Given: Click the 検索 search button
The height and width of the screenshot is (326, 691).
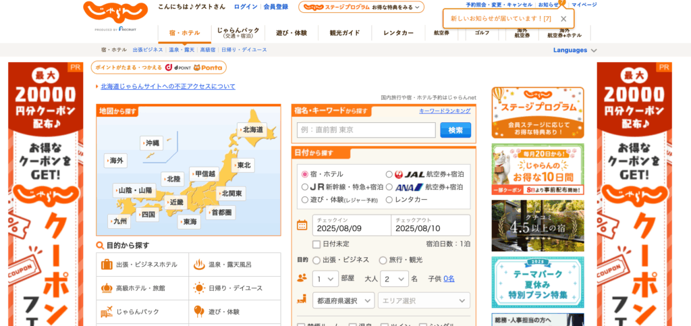Looking at the screenshot, I should [455, 130].
